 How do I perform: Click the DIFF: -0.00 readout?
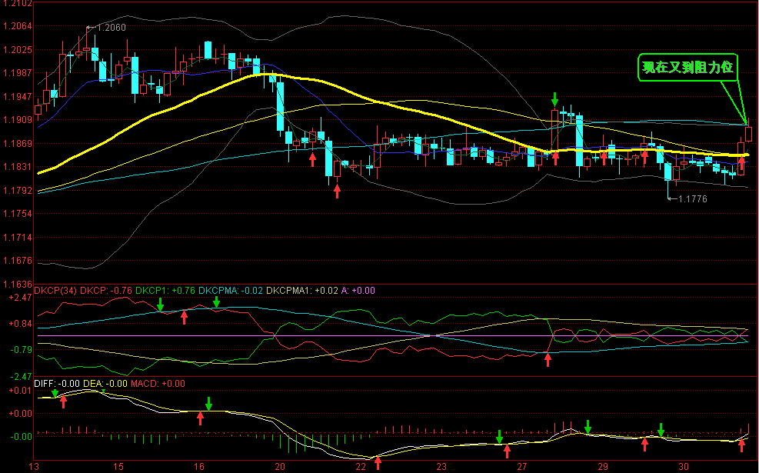coord(57,384)
